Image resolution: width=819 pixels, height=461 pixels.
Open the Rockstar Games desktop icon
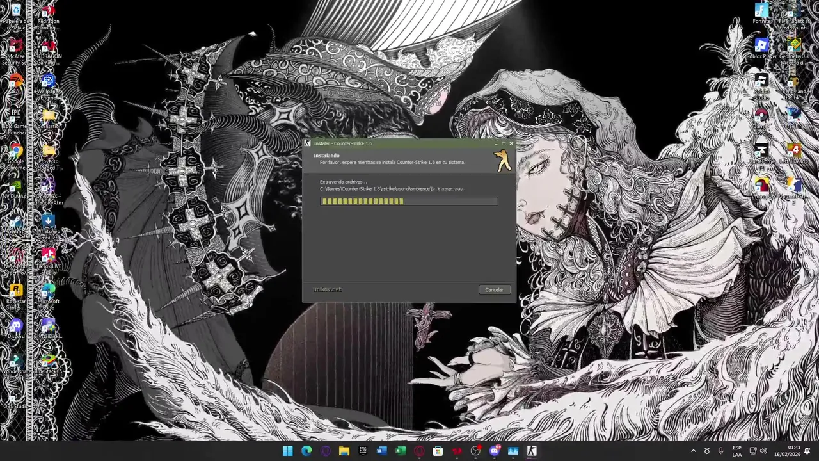coord(15,296)
